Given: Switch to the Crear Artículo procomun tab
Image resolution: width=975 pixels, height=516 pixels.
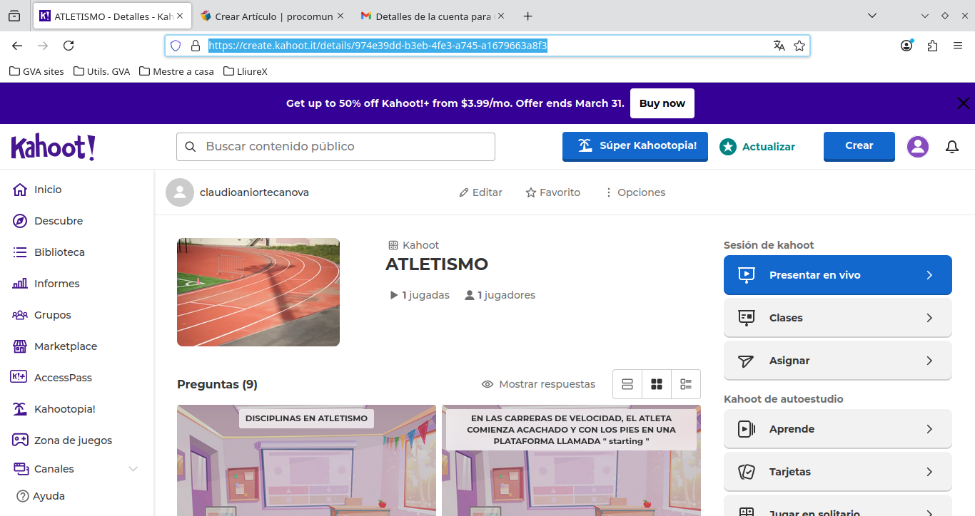Looking at the screenshot, I should [272, 15].
